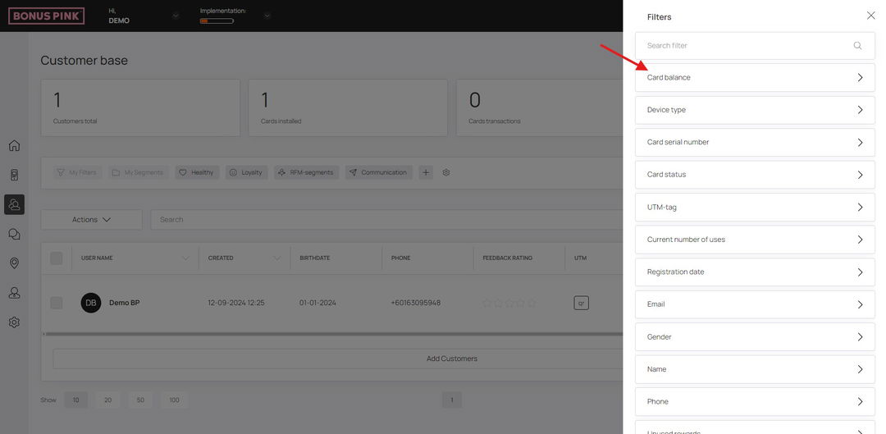Close the Filters panel
The width and height of the screenshot is (886, 434).
pos(870,16)
